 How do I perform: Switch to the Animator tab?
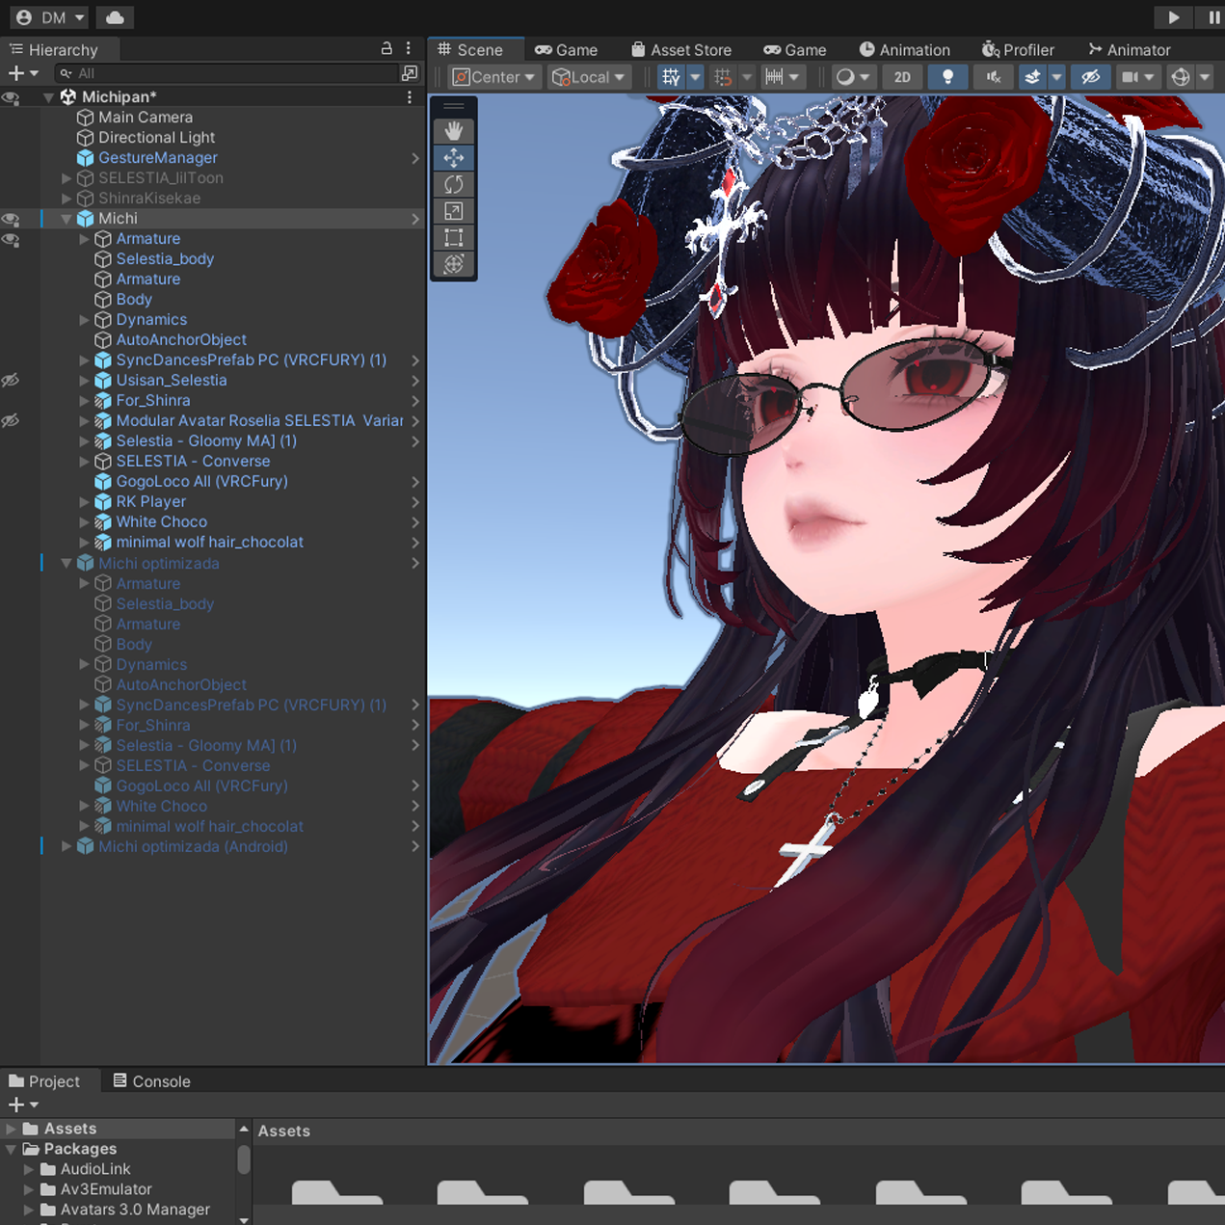coord(1129,49)
